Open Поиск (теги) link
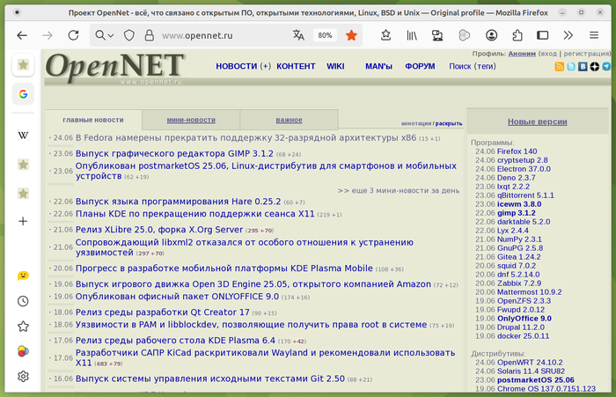The image size is (616, 397). (473, 66)
